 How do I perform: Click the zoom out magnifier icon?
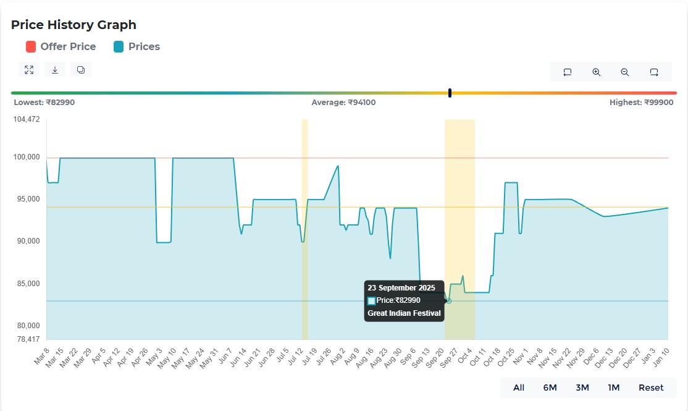pyautogui.click(x=624, y=72)
